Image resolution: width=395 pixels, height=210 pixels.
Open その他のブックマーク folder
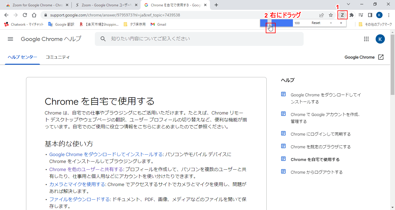click(375, 25)
